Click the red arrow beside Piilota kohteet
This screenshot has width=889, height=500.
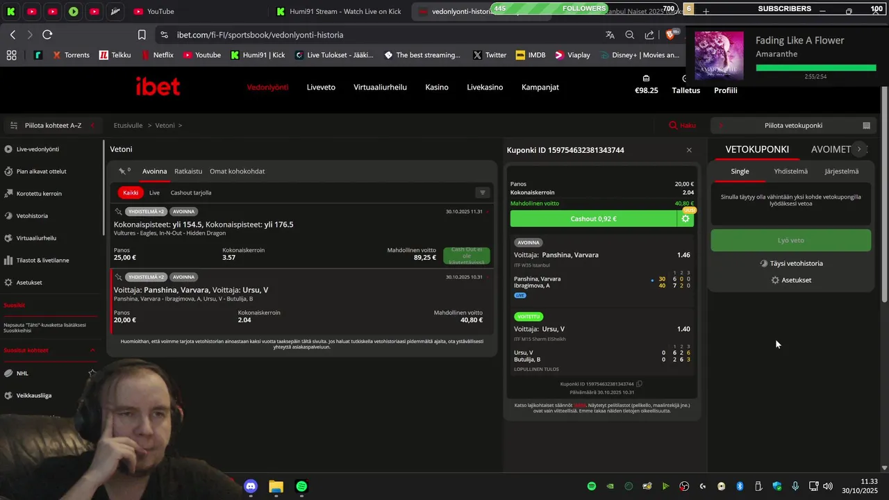[92, 126]
